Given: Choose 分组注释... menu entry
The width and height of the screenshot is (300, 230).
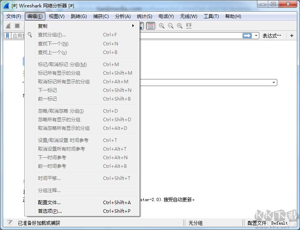Looking at the screenshot, I should [88, 190].
